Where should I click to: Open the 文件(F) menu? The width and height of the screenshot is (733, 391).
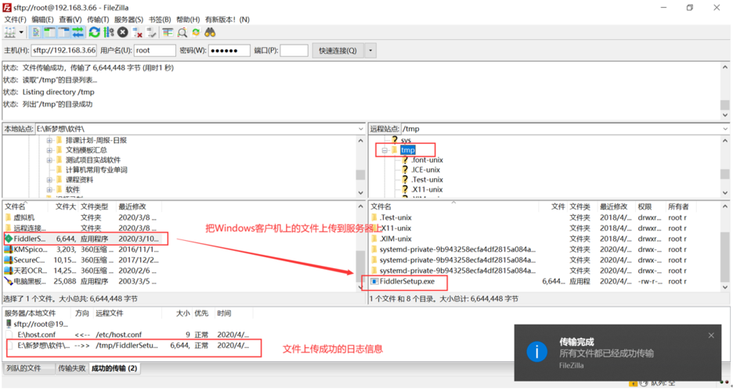point(16,20)
